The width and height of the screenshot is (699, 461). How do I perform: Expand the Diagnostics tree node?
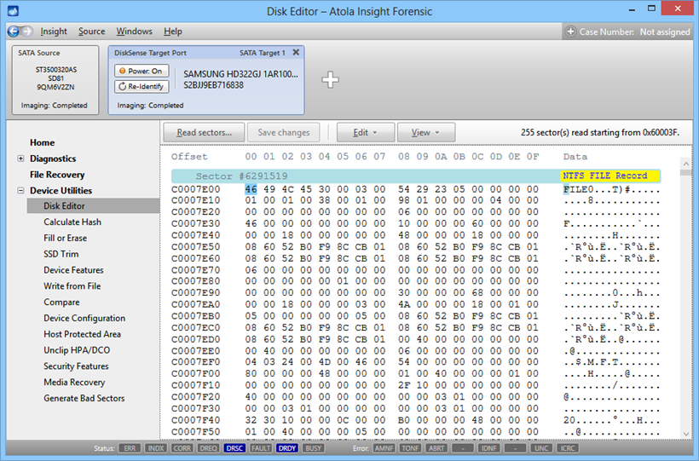coord(20,158)
